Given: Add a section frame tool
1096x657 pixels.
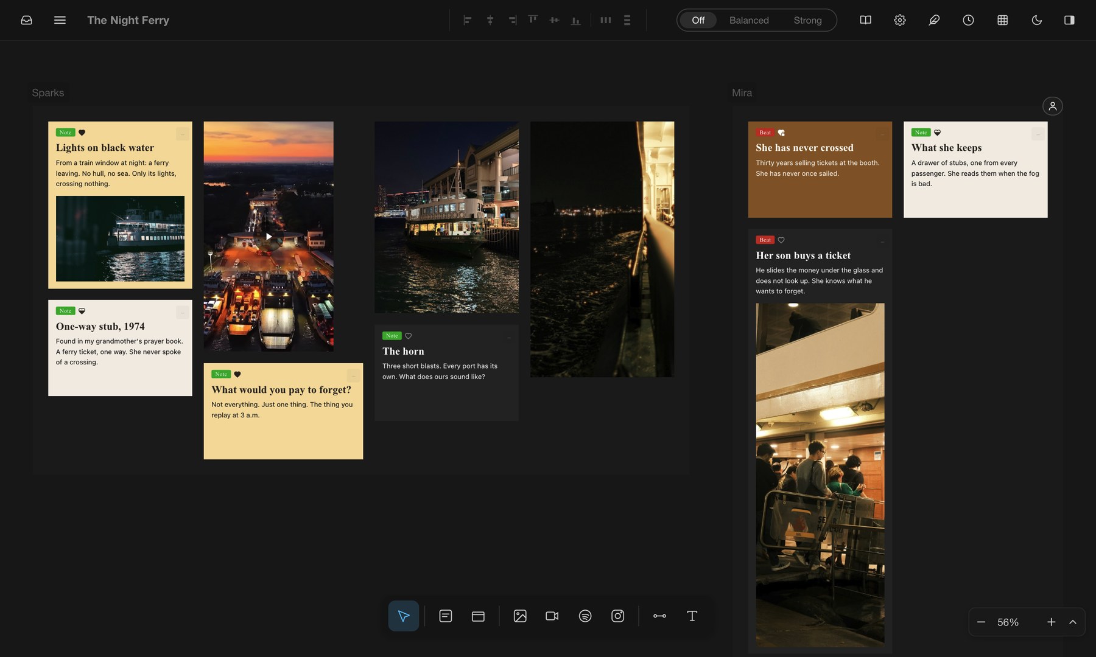Looking at the screenshot, I should click(478, 616).
